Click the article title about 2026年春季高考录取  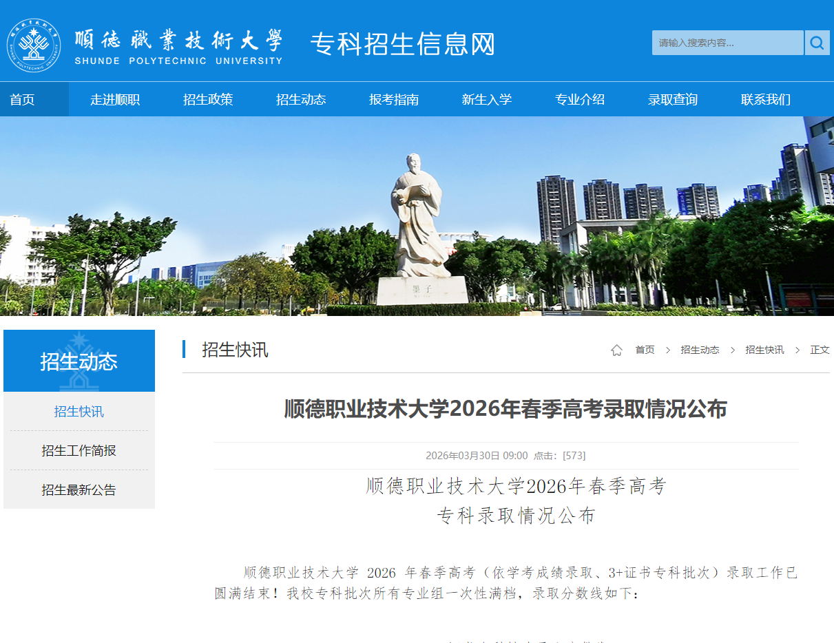505,408
